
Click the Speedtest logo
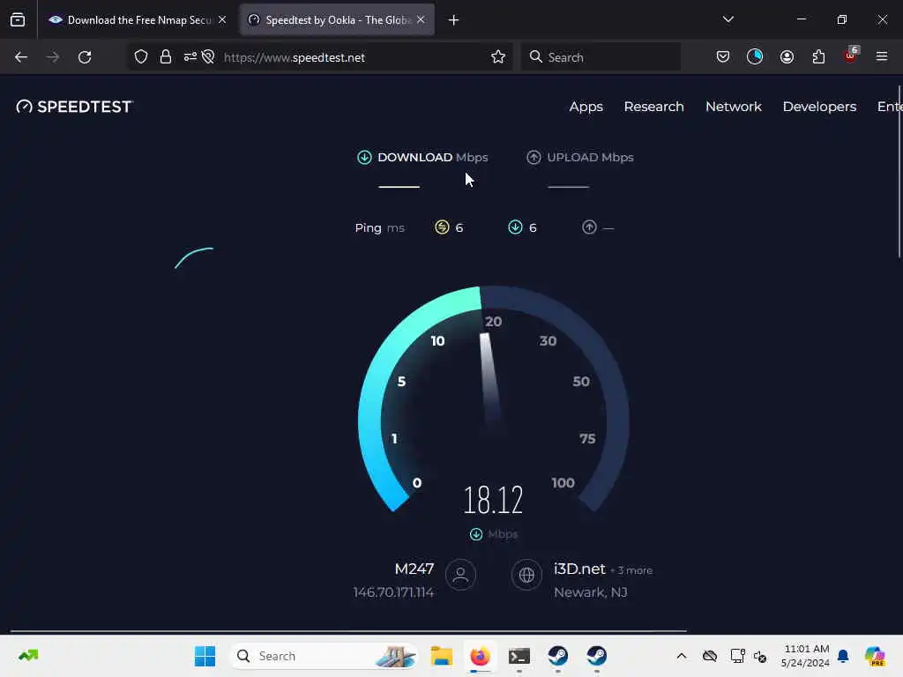75,107
